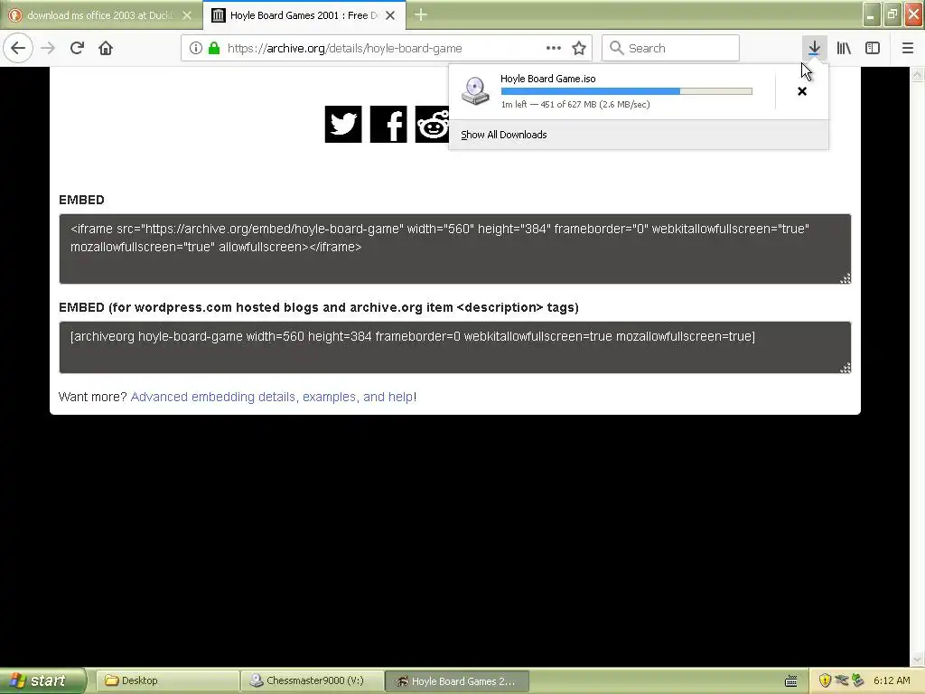Switch to download ms office 2003 tab
This screenshot has width=925, height=694.
[x=100, y=15]
